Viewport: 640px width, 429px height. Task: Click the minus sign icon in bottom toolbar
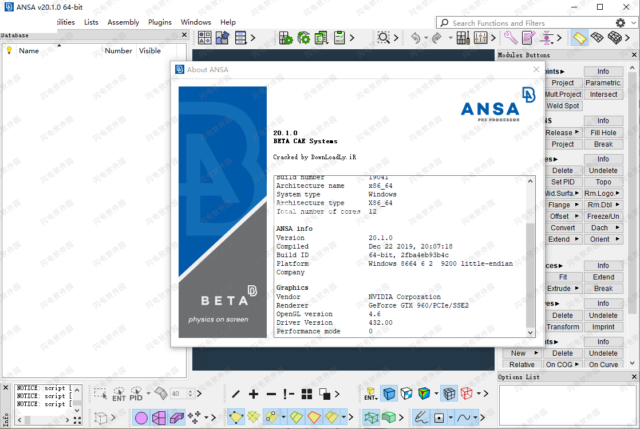pyautogui.click(x=271, y=394)
